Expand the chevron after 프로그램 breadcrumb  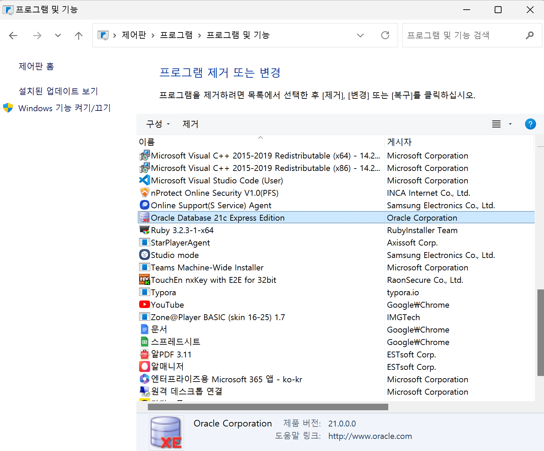pos(200,35)
